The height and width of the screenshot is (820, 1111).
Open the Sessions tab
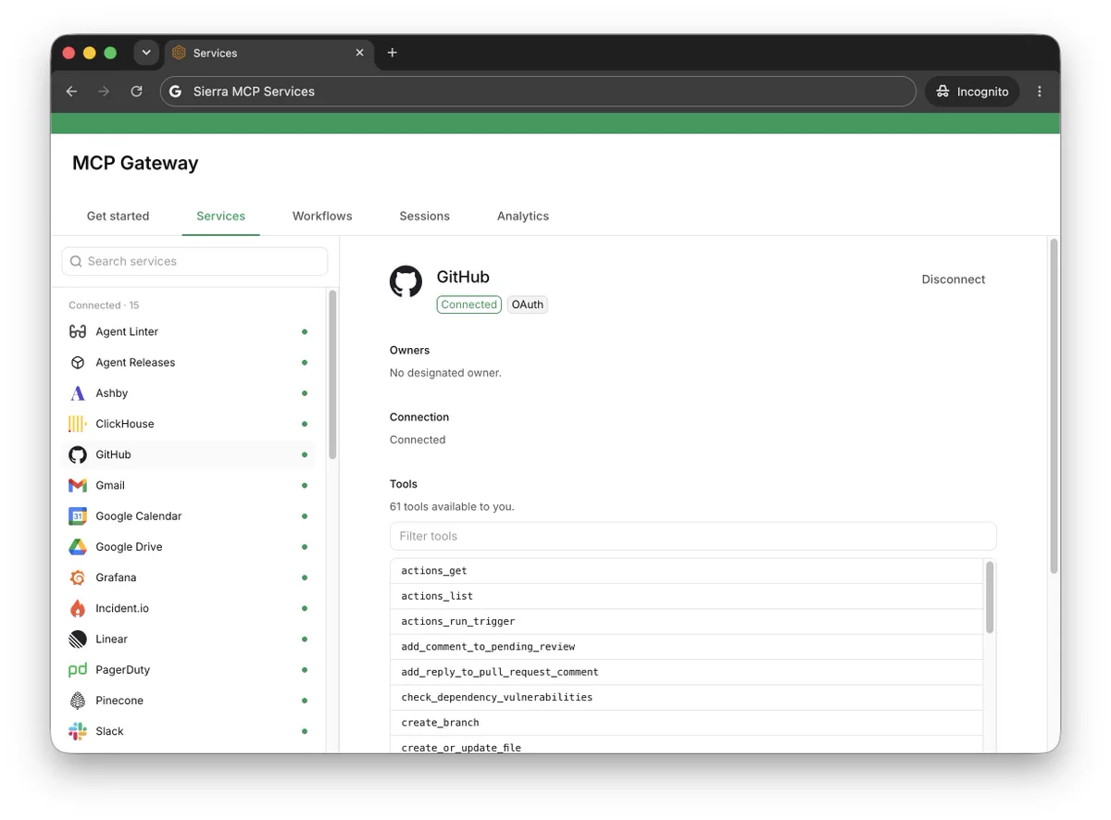pyautogui.click(x=425, y=217)
